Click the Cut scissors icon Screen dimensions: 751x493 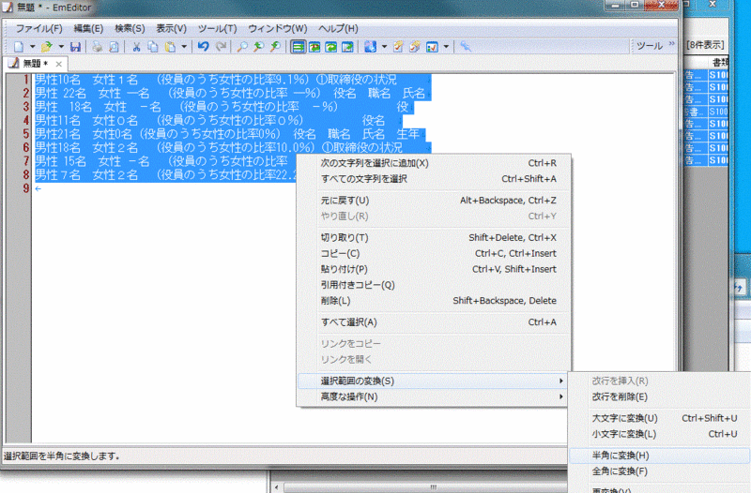pyautogui.click(x=136, y=47)
